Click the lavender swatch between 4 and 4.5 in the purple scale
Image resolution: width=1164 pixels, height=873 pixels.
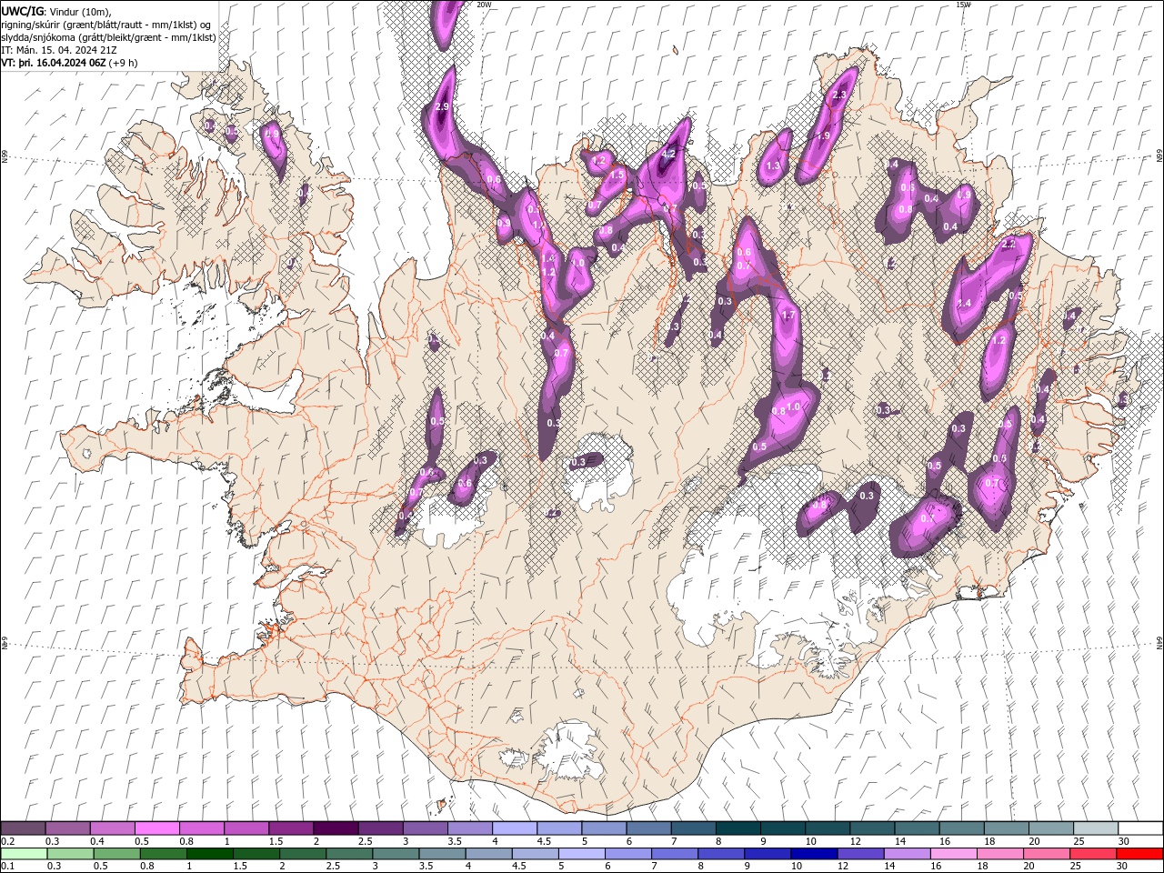click(514, 828)
